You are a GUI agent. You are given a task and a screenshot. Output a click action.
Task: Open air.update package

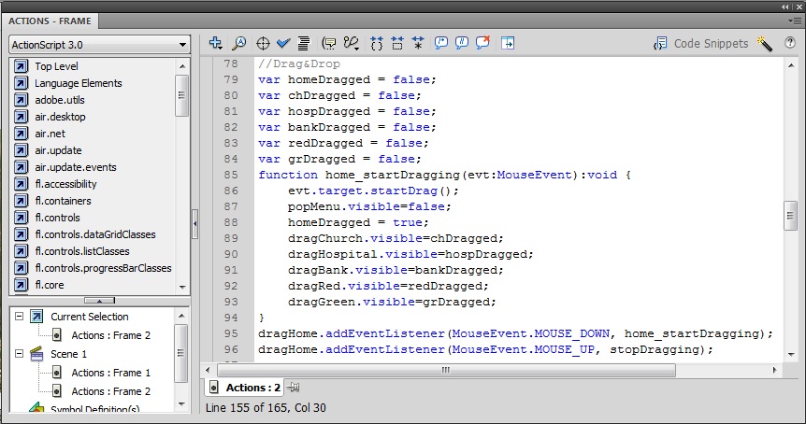58,150
